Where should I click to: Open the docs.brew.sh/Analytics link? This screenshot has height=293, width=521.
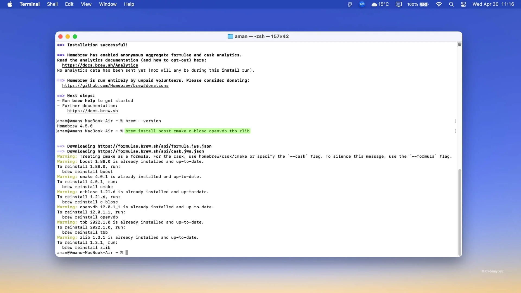(x=100, y=65)
